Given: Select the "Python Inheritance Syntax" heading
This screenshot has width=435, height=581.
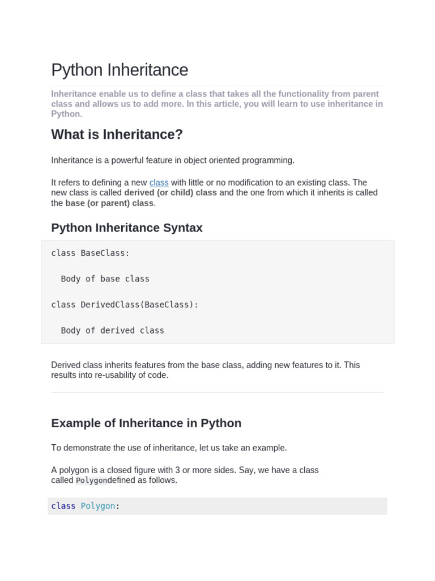Looking at the screenshot, I should pyautogui.click(x=127, y=228).
